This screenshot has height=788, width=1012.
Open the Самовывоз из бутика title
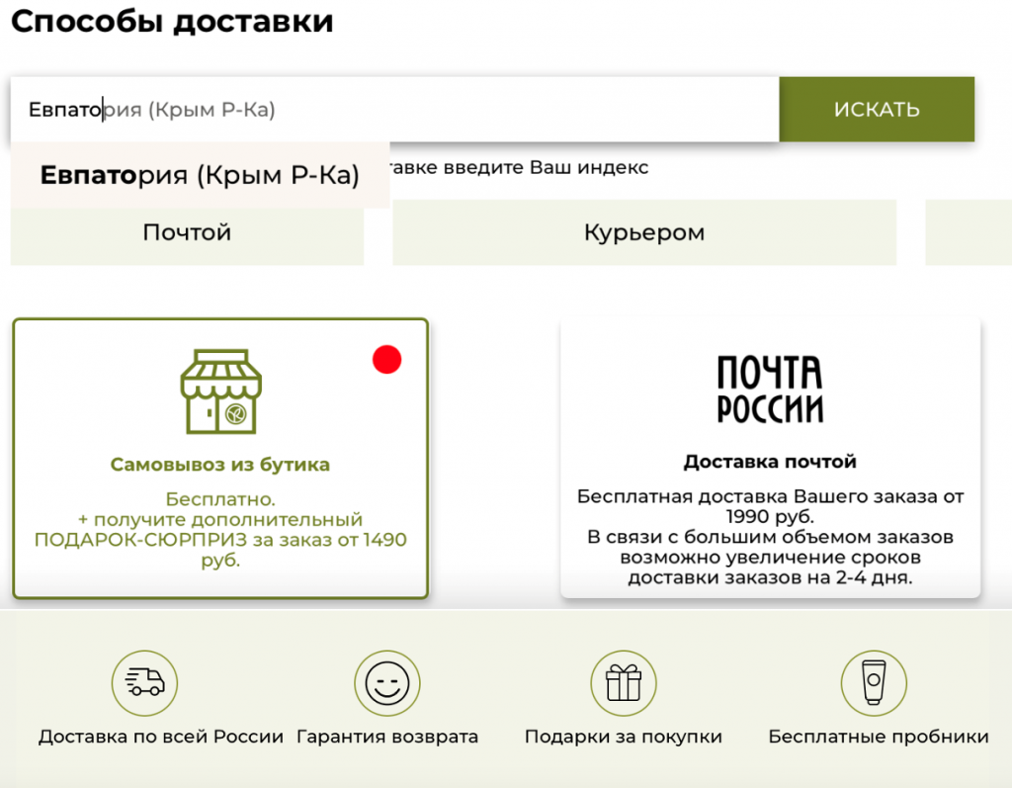tap(219, 465)
